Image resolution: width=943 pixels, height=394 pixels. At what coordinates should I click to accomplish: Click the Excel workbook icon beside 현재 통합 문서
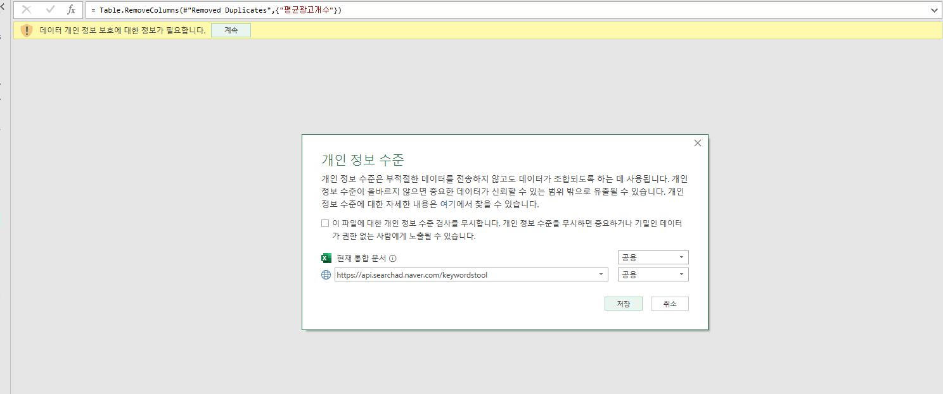click(x=326, y=257)
